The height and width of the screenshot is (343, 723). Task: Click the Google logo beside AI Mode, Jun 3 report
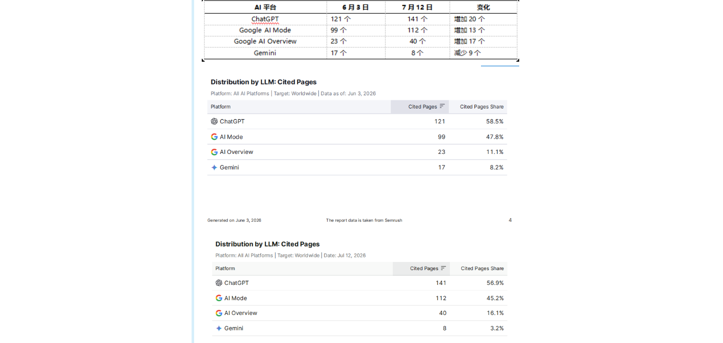coord(214,137)
